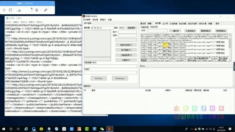This screenshot has width=235, height=132.
Task: Close the recording toolbar with its X
Action: click(52, 3)
